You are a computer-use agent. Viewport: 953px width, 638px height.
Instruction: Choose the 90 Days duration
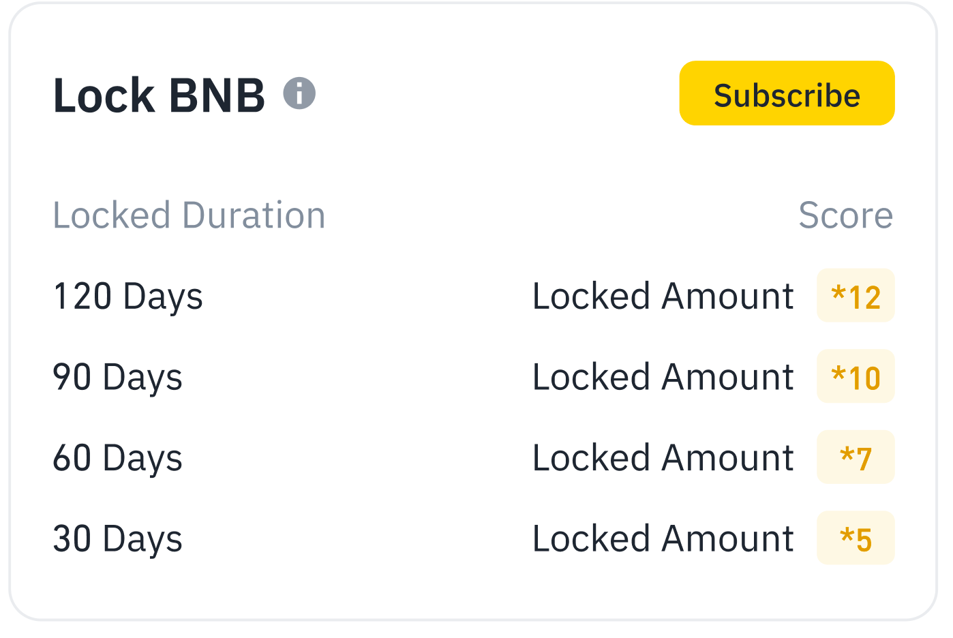click(x=118, y=377)
